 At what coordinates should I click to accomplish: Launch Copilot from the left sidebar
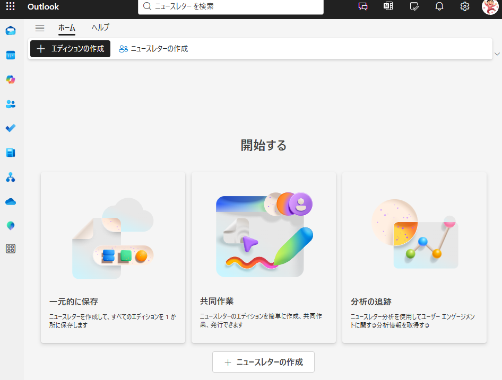(11, 79)
